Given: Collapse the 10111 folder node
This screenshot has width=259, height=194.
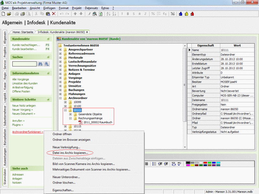Looking at the screenshot, I should click(65, 110).
